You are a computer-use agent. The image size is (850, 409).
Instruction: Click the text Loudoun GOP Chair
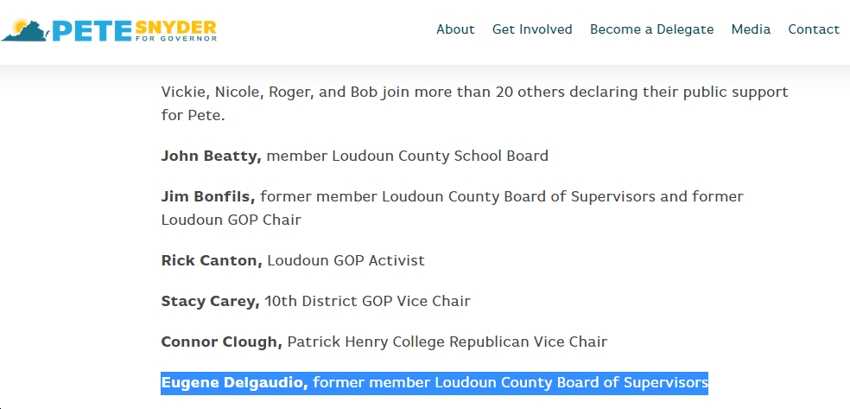tap(231, 220)
